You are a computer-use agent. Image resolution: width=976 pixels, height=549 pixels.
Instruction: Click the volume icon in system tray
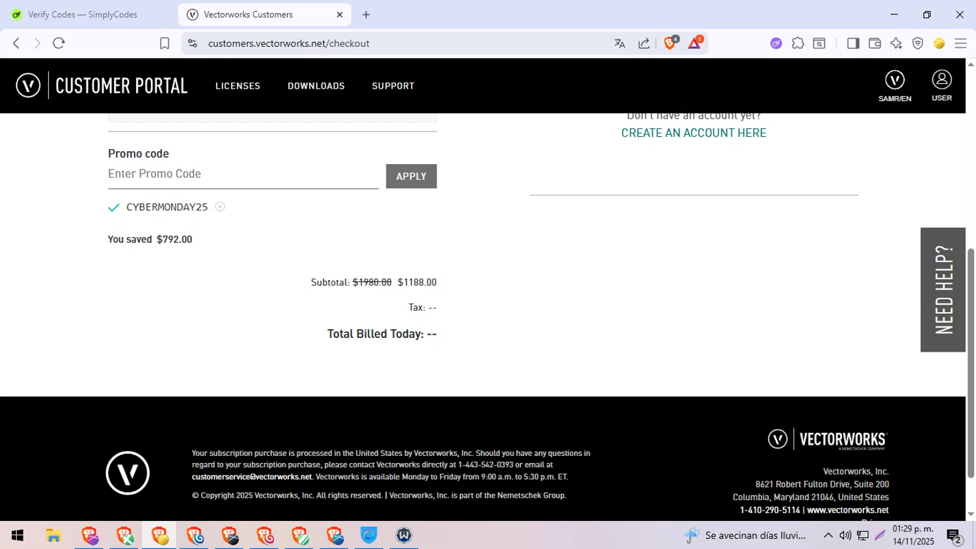pos(845,535)
